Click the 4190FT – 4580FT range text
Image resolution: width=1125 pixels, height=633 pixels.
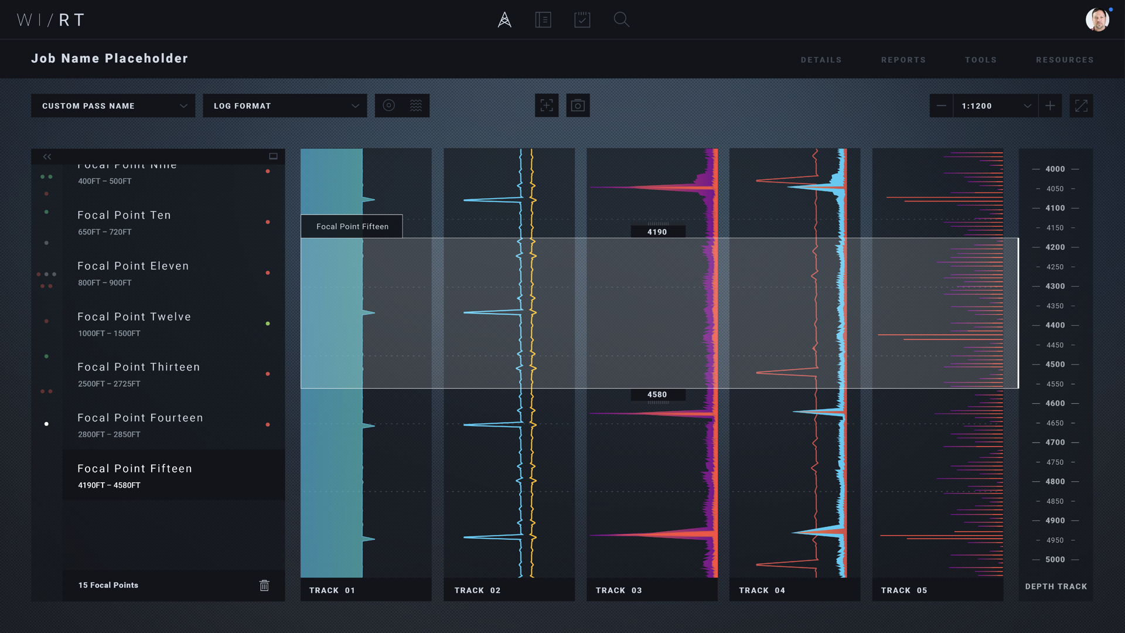point(109,485)
